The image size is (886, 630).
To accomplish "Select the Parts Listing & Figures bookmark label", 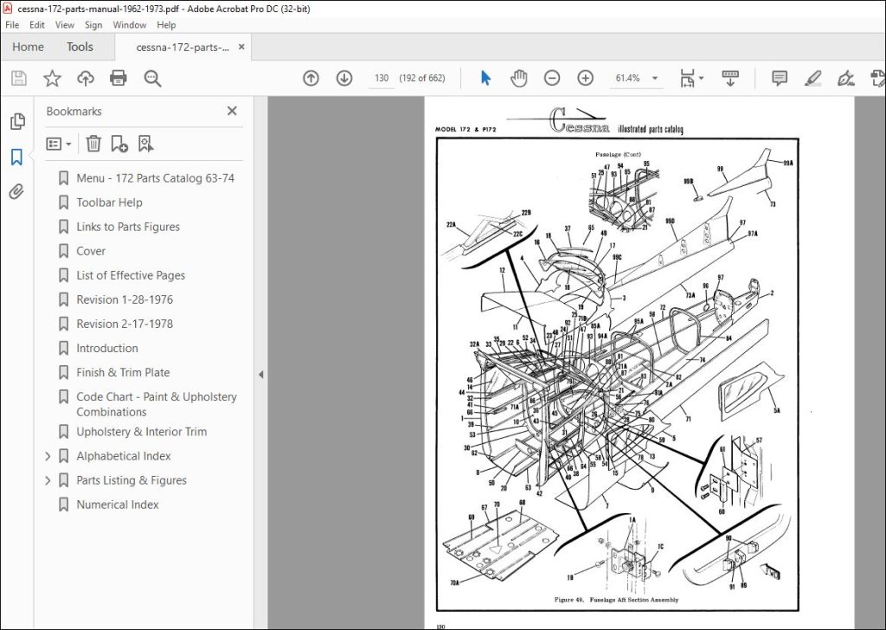I will (x=132, y=480).
